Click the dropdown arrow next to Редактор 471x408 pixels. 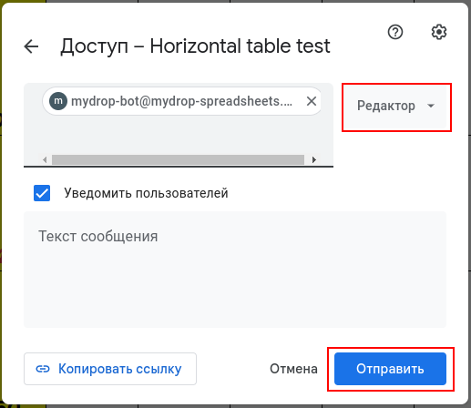(431, 106)
